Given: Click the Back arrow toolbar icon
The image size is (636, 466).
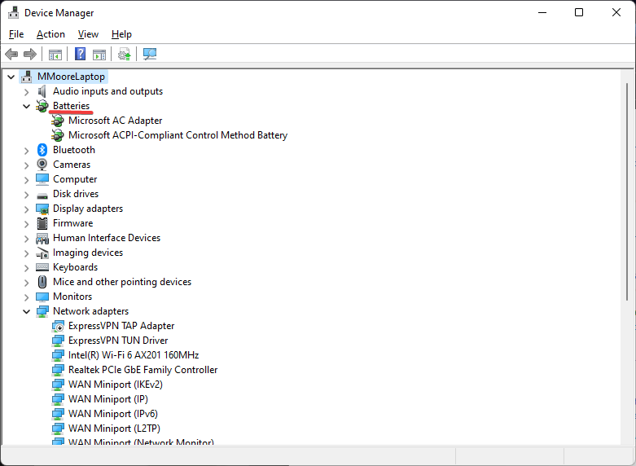Looking at the screenshot, I should [11, 54].
